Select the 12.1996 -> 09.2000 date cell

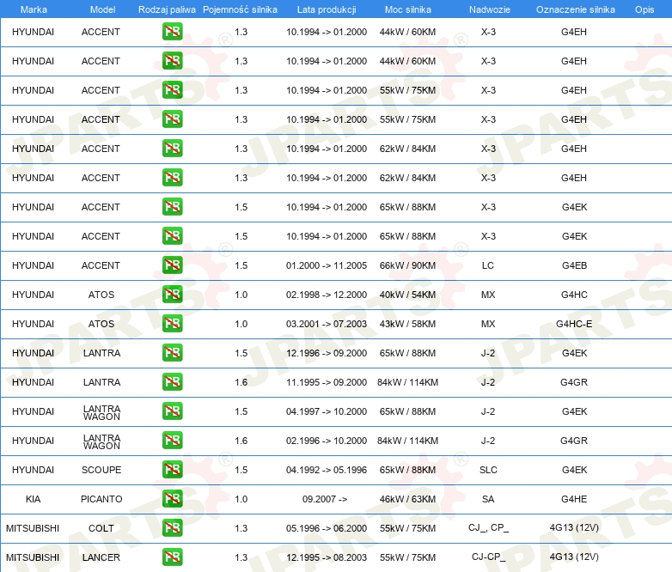(327, 353)
